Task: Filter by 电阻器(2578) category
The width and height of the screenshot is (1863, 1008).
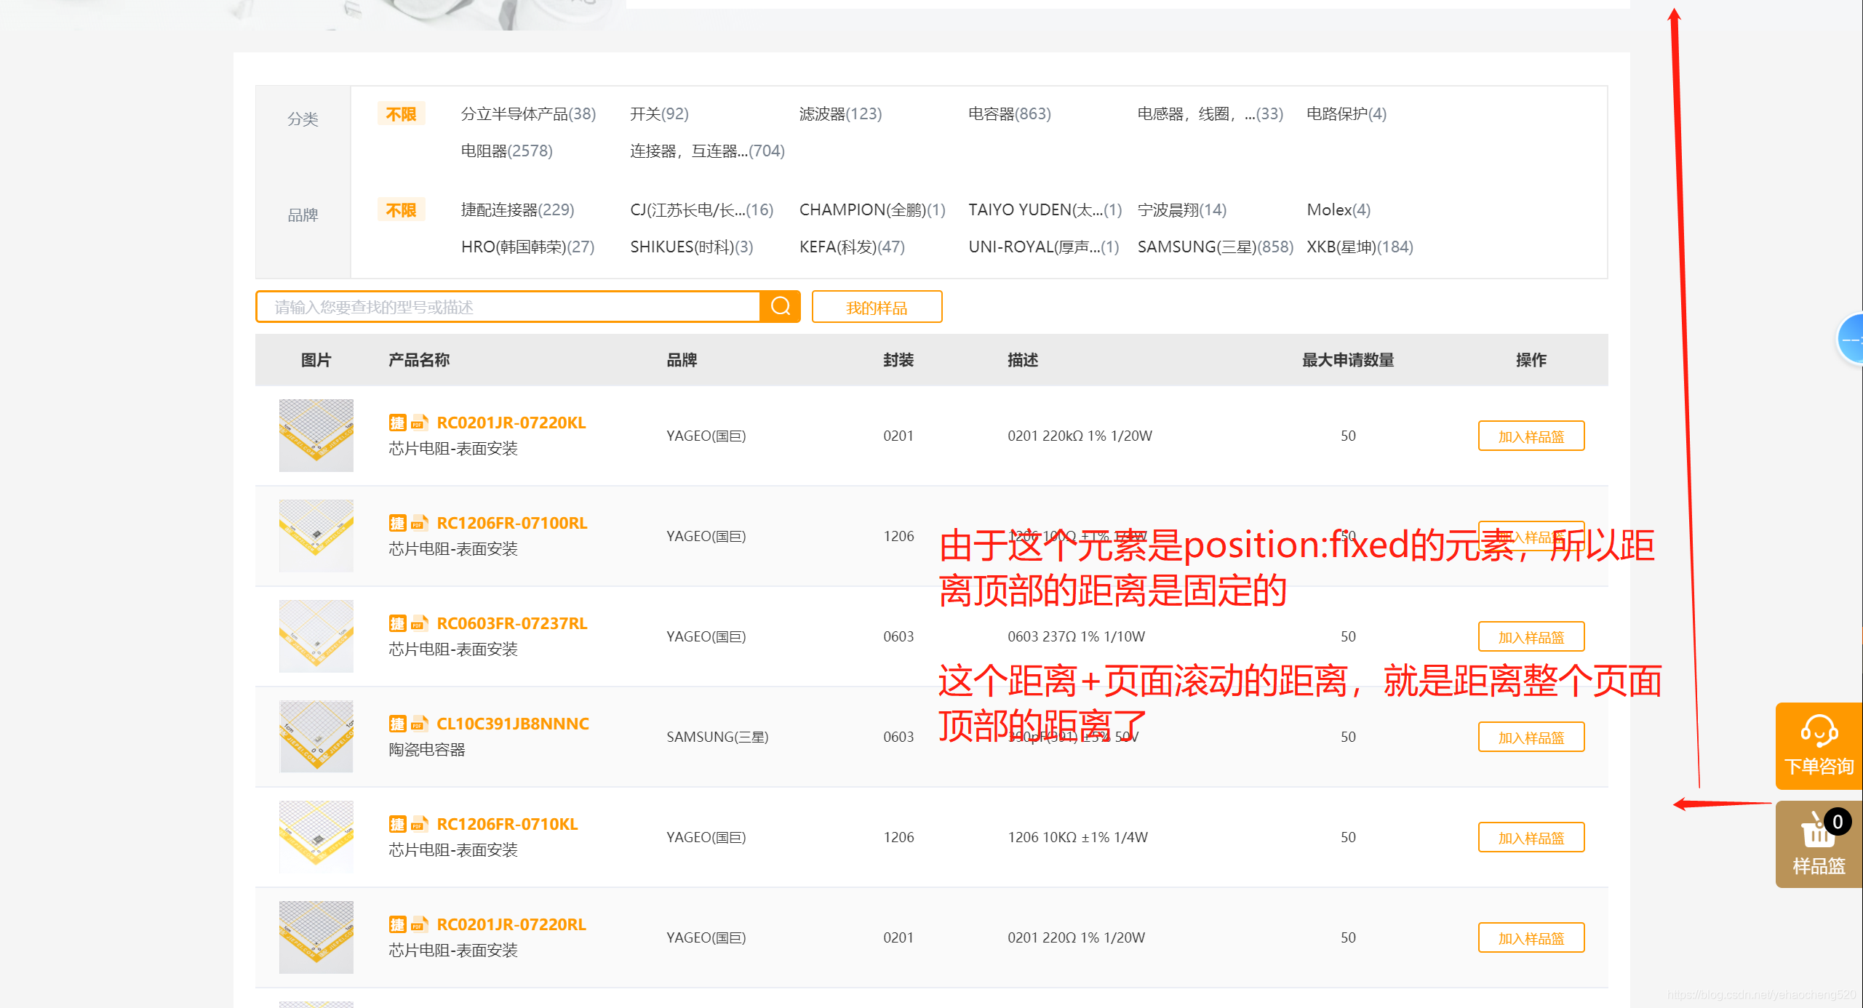Action: coord(506,151)
